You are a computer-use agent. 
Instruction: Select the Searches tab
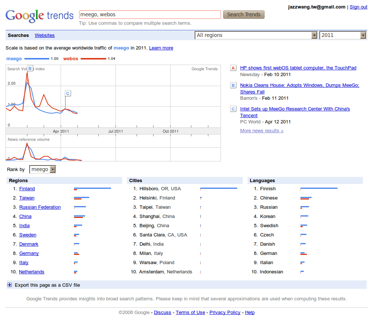pyautogui.click(x=19, y=35)
